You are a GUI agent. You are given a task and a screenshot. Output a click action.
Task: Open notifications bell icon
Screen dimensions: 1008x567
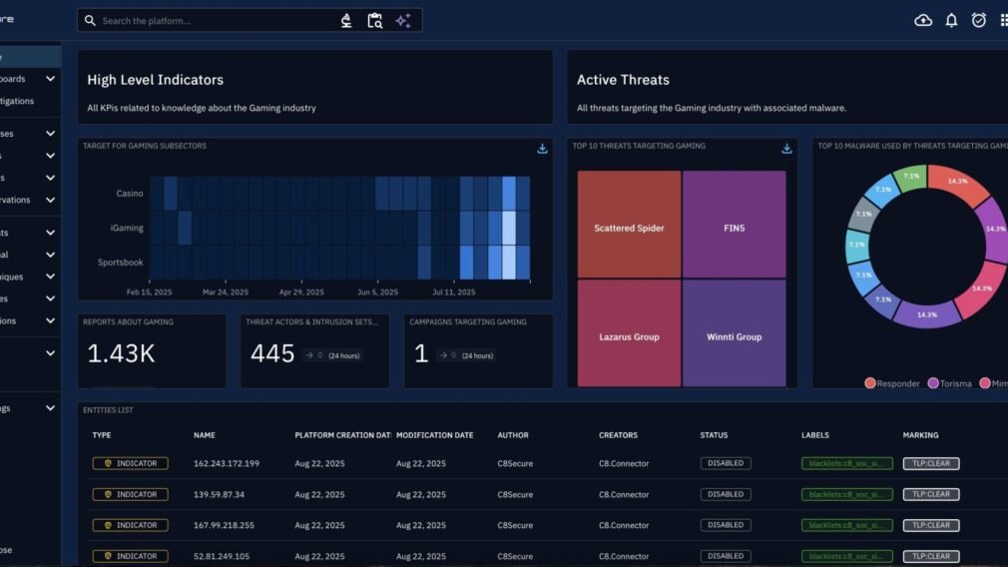tap(951, 20)
